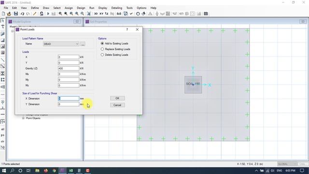Click the Run Analysis play icon

pyautogui.click(x=48, y=14)
